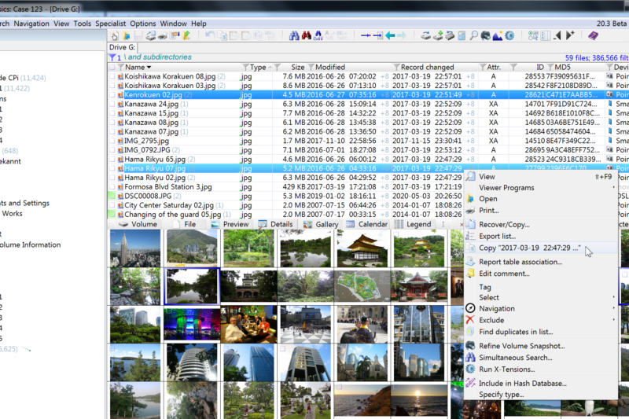Click the Open file folder icon
Screen dimensions: 629x419
tap(127, 35)
